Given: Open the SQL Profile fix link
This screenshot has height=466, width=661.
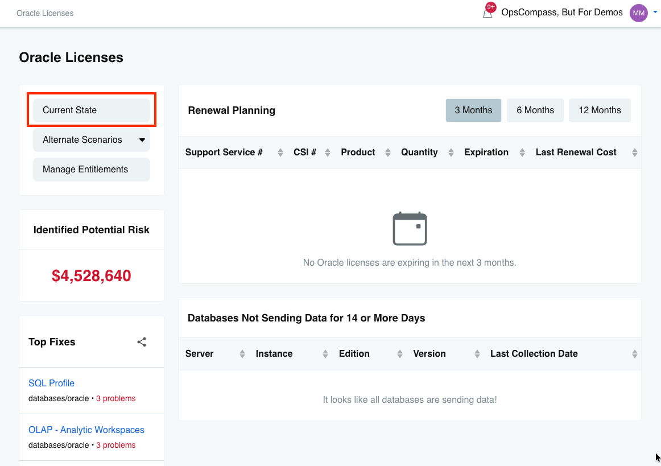Looking at the screenshot, I should coord(51,383).
